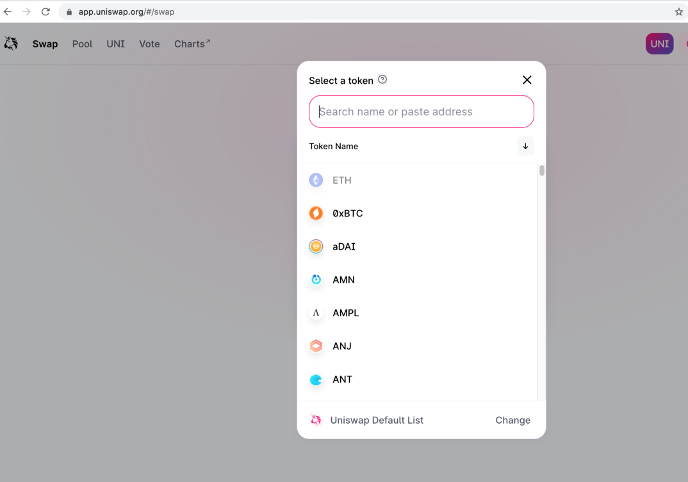
Task: Pick the aDAI token icon
Action: pos(316,246)
